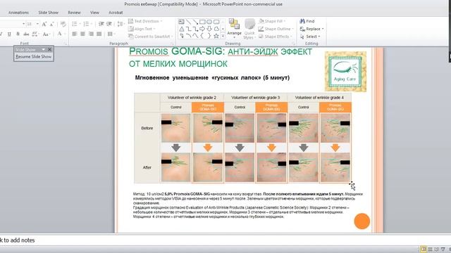
Task: Expand the shapes gallery More arrow
Action: click(223, 36)
